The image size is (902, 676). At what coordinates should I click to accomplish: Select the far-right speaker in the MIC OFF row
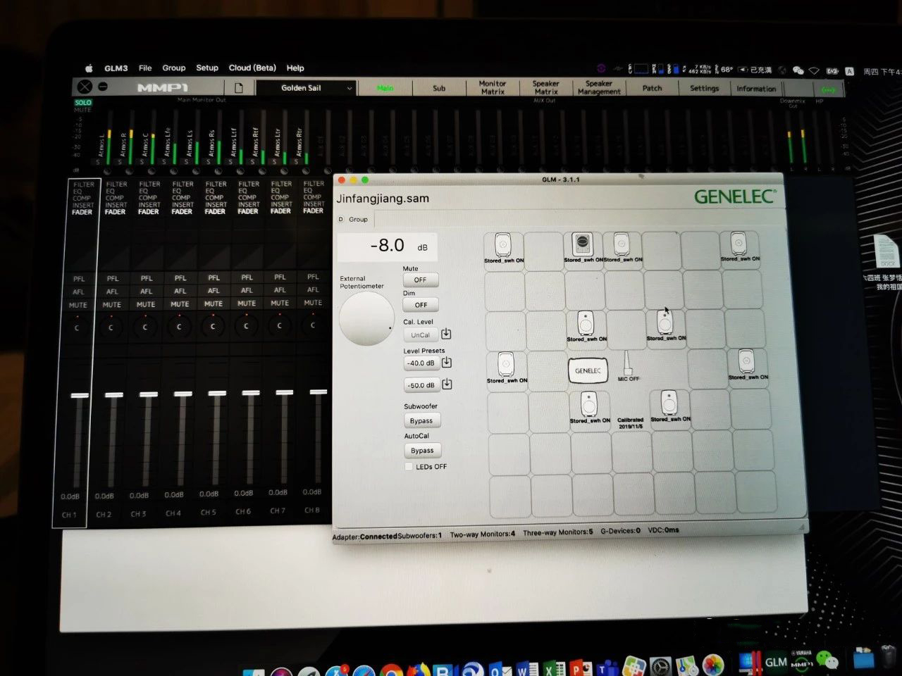tap(746, 362)
